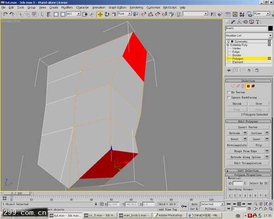Click the Zoom magnifier viewport control

[x=256, y=204]
